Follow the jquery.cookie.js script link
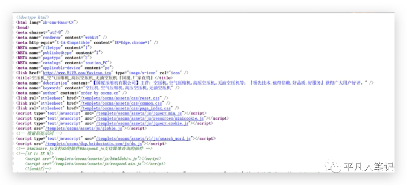 tap(142, 124)
